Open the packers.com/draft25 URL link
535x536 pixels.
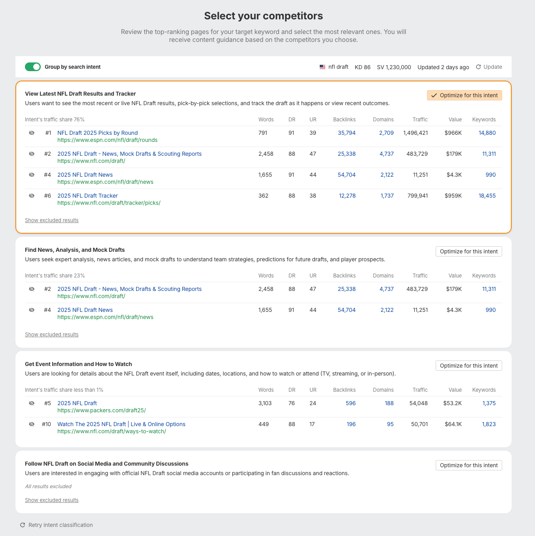click(102, 410)
